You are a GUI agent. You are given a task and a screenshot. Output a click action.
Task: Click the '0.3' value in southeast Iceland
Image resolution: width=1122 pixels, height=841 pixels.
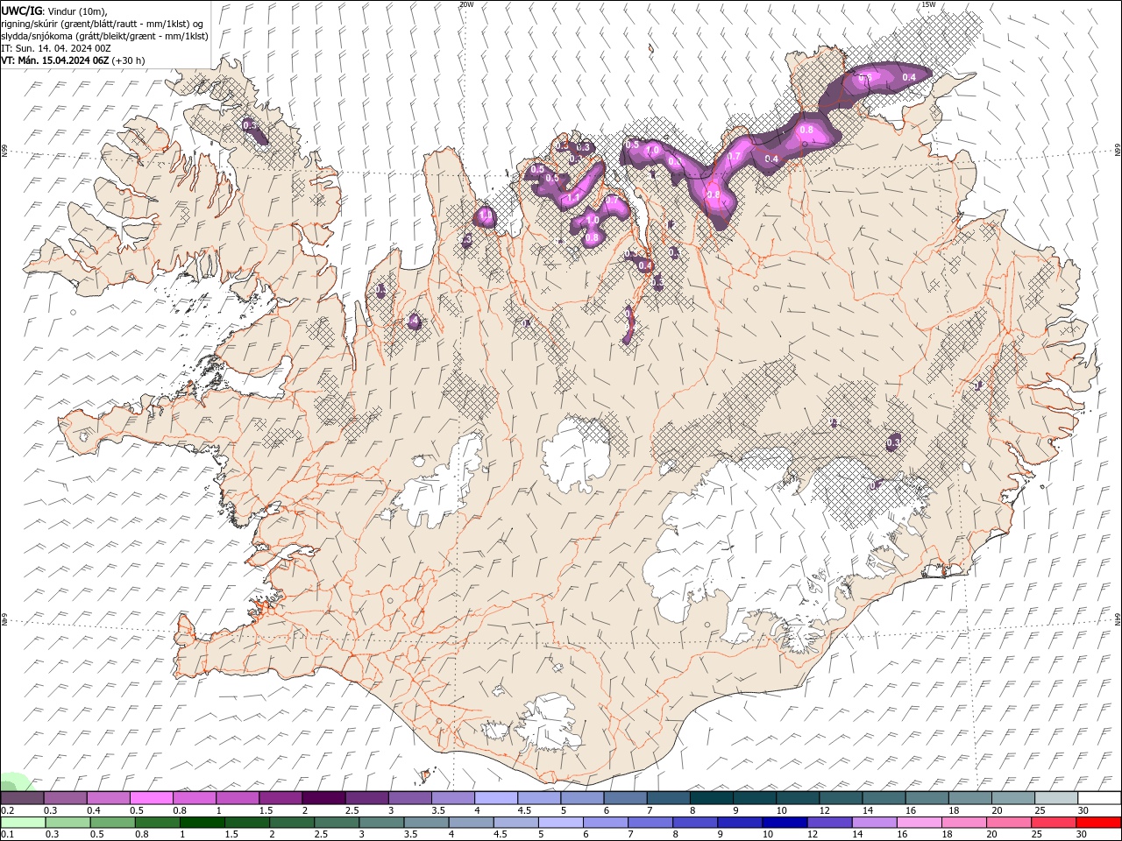(x=893, y=443)
